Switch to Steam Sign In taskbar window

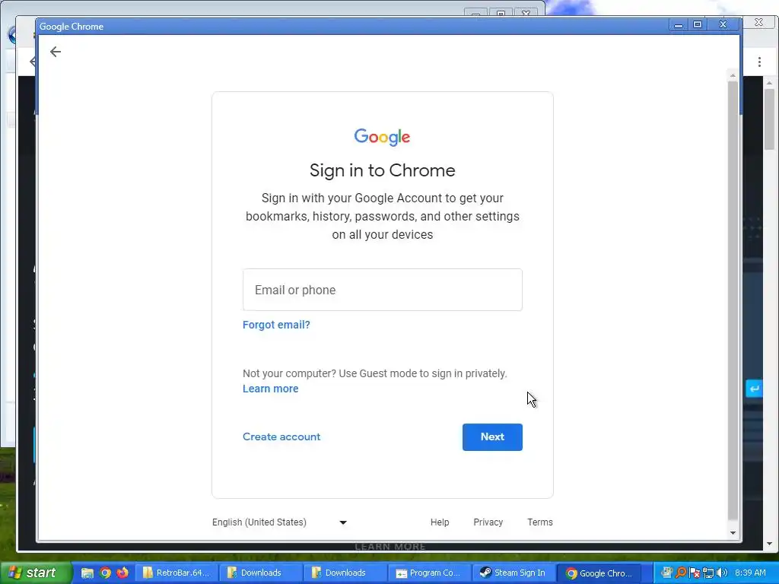[514, 573]
